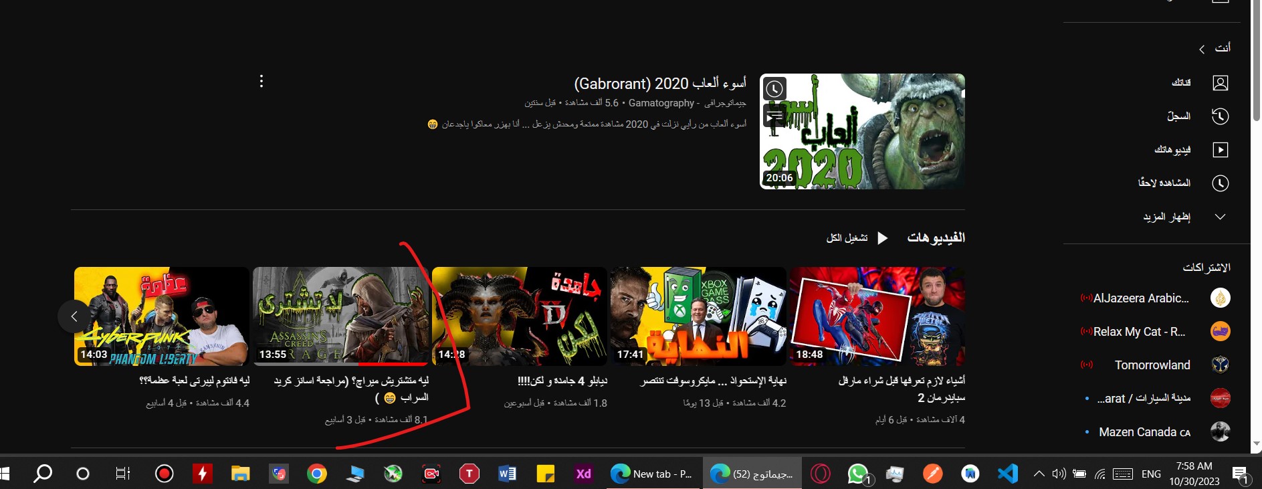Open the notifications action center icon
The height and width of the screenshot is (489, 1262).
1241,475
